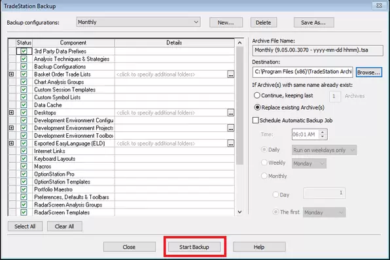The image size is (390, 260).
Task: Toggle the Portfolio Maestro checkbox
Action: tap(24, 189)
